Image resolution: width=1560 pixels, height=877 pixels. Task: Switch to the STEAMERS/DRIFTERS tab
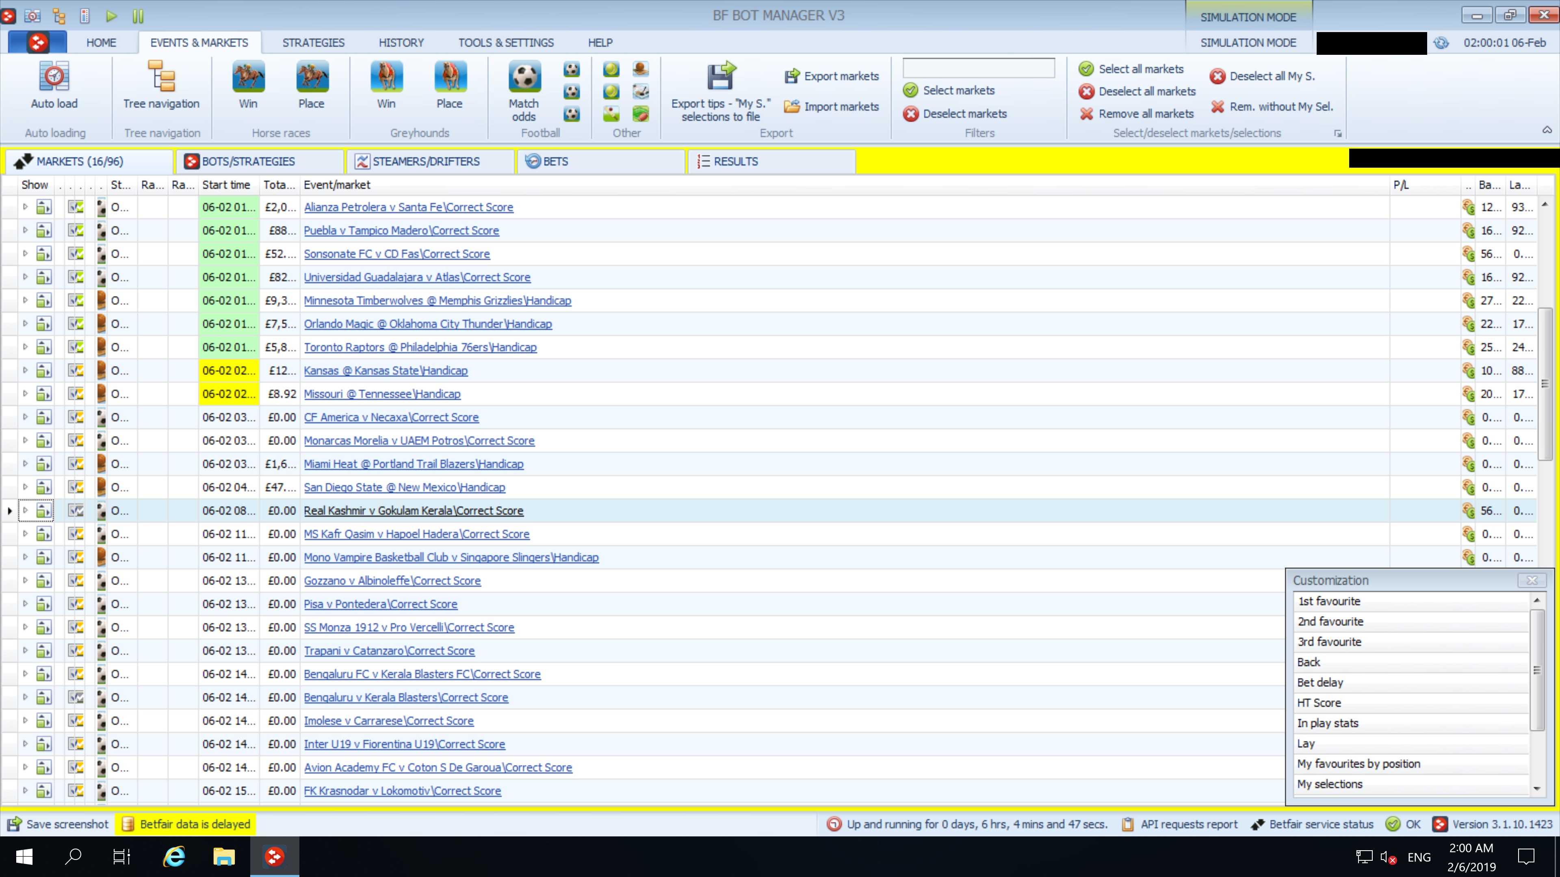coord(431,162)
